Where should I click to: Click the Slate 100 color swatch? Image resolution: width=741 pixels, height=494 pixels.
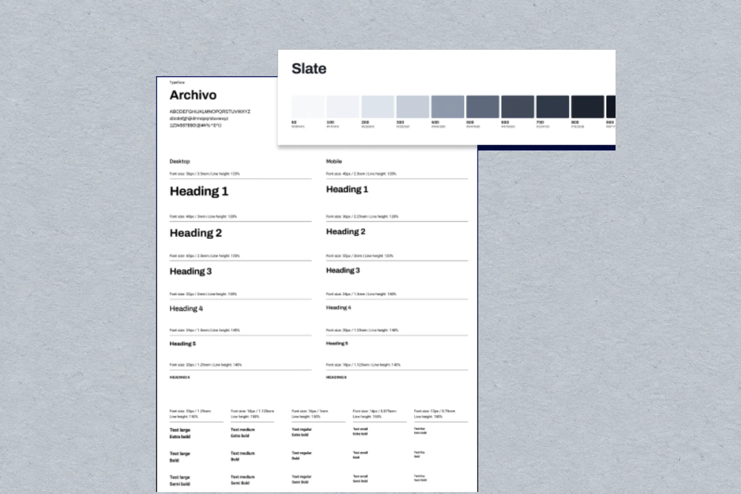click(343, 107)
